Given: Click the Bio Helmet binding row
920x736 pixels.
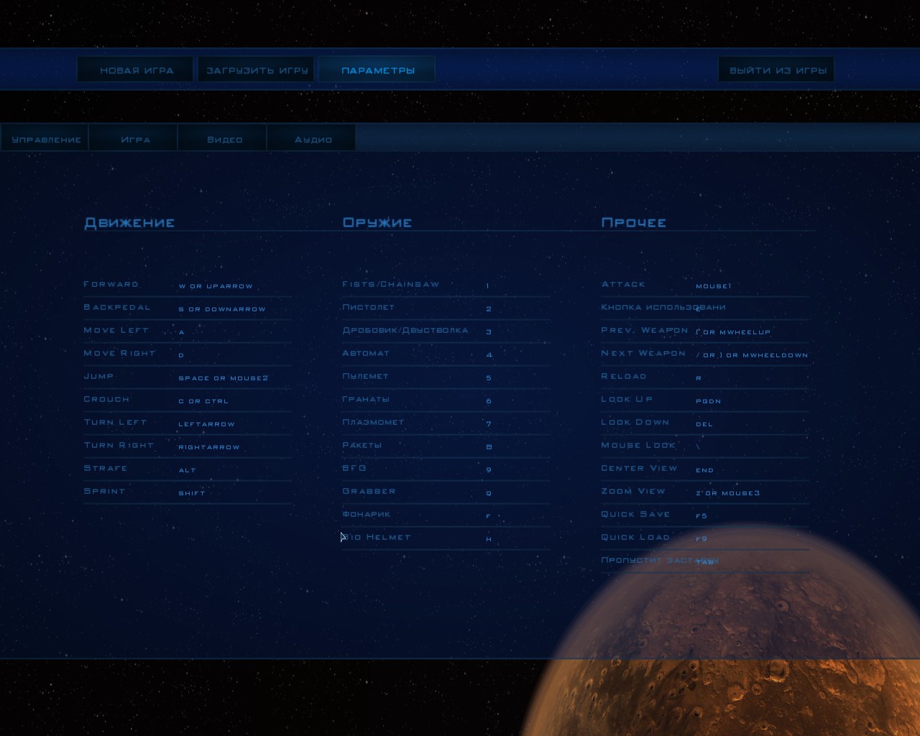Looking at the screenshot, I should pyautogui.click(x=446, y=538).
